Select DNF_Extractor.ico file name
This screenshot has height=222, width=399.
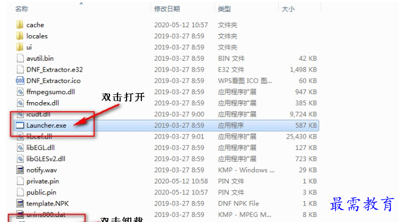point(53,81)
